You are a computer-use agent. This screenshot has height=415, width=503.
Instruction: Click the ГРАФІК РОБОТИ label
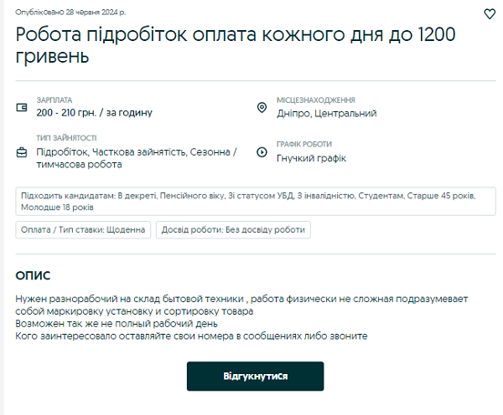(x=304, y=144)
